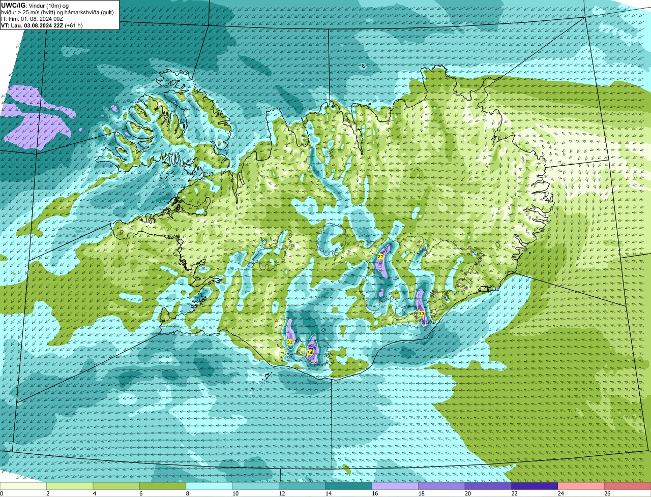Viewport: 651px width, 497px height.
Task: Select the 24–26 m/s pink swatch
Action: click(582, 486)
